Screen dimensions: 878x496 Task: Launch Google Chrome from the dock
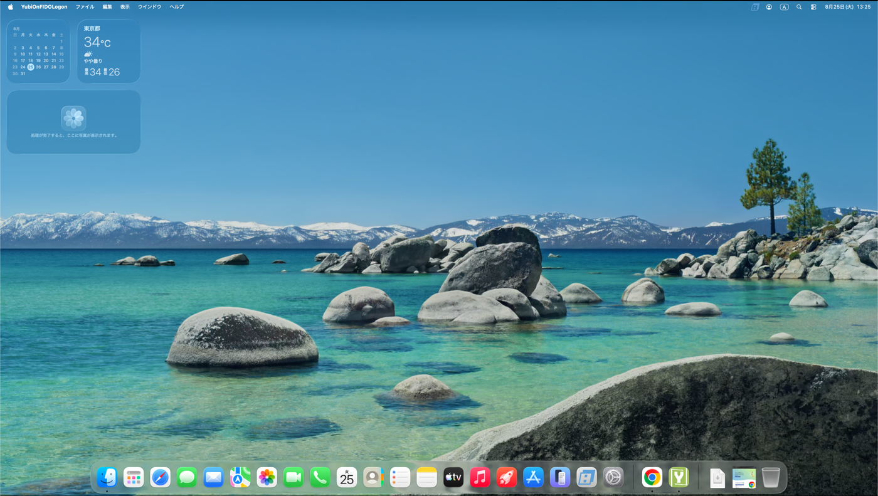click(x=652, y=478)
